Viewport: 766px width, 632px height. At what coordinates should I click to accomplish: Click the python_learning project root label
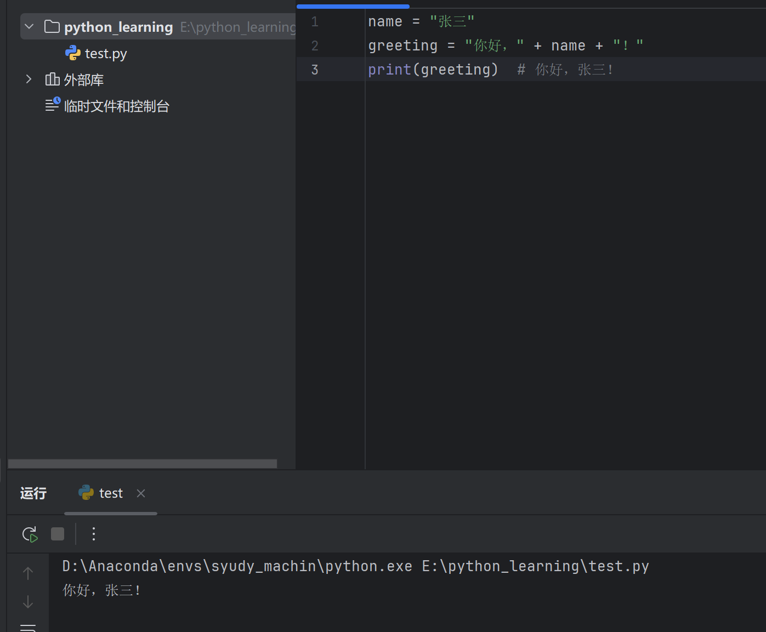(x=118, y=27)
